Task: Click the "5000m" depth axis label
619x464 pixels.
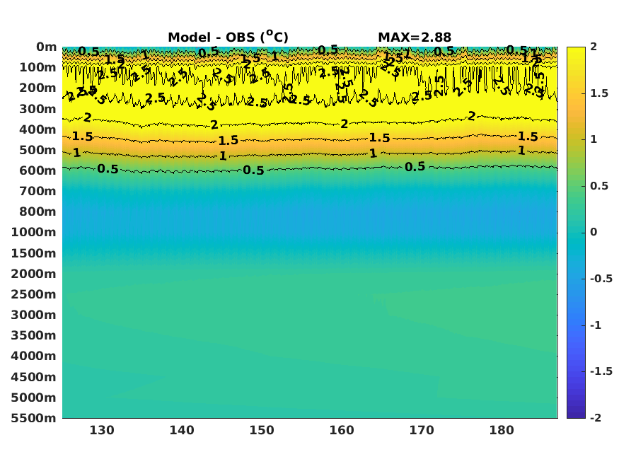Action: point(33,397)
